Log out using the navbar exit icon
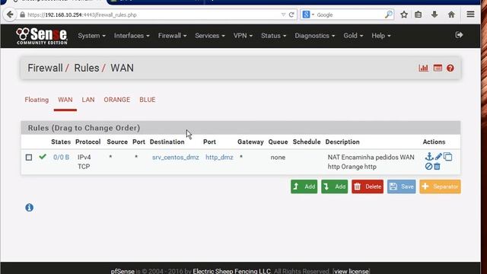This screenshot has height=274, width=487. pos(459,35)
